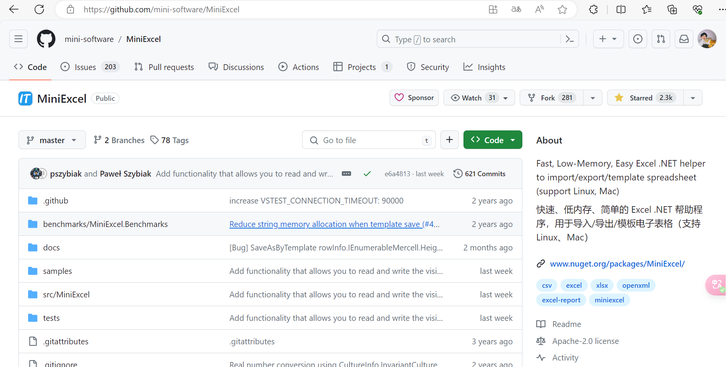
Task: Open the Discussions tab
Action: [236, 67]
